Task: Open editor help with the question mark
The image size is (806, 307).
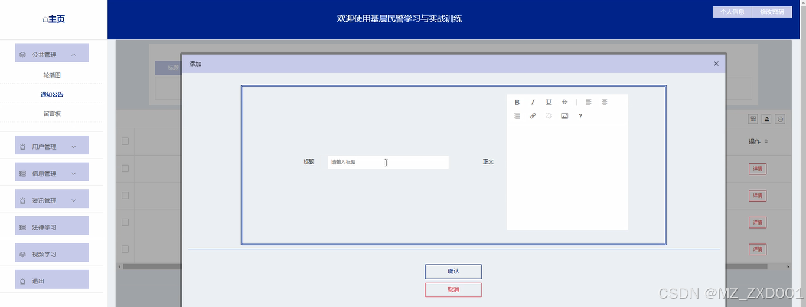Action: [x=580, y=116]
